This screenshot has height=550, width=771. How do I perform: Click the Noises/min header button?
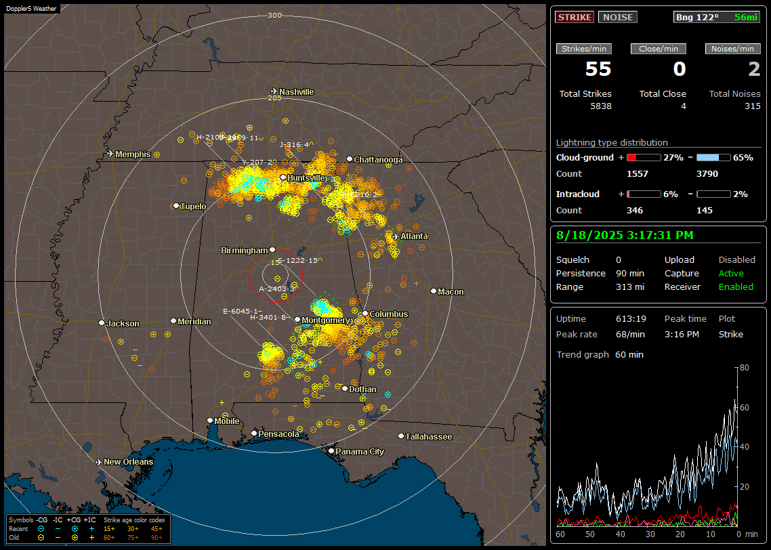(x=732, y=49)
